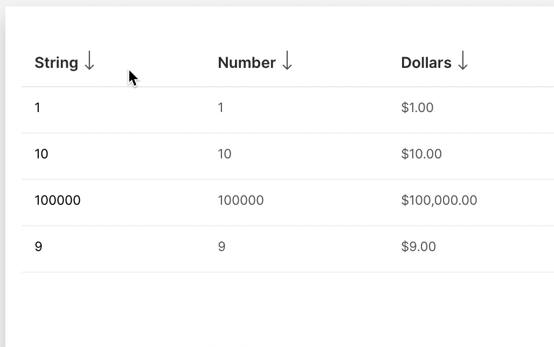Click the $1.00 cell

pos(418,108)
